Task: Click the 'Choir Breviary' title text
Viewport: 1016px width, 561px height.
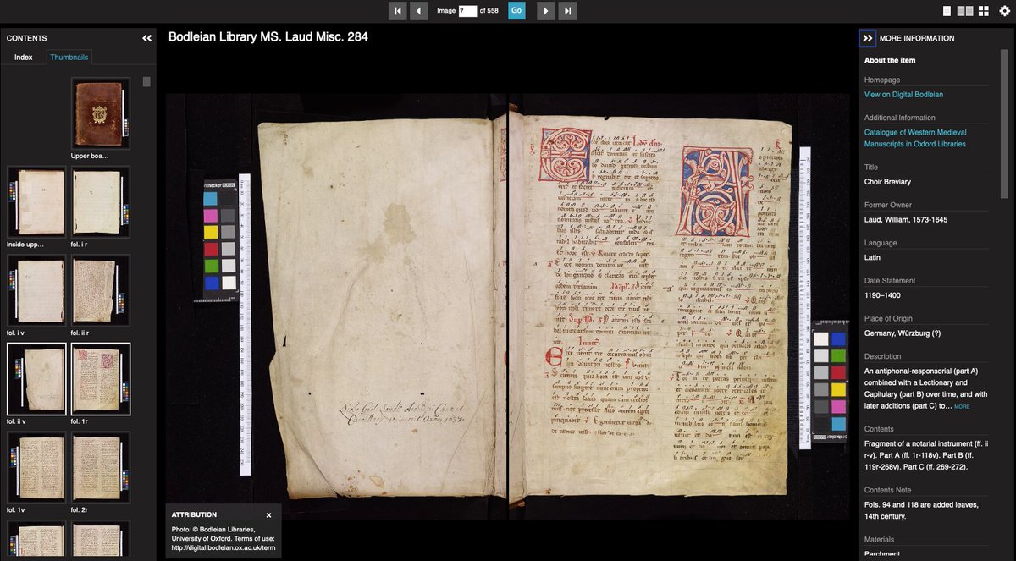Action: (x=887, y=182)
